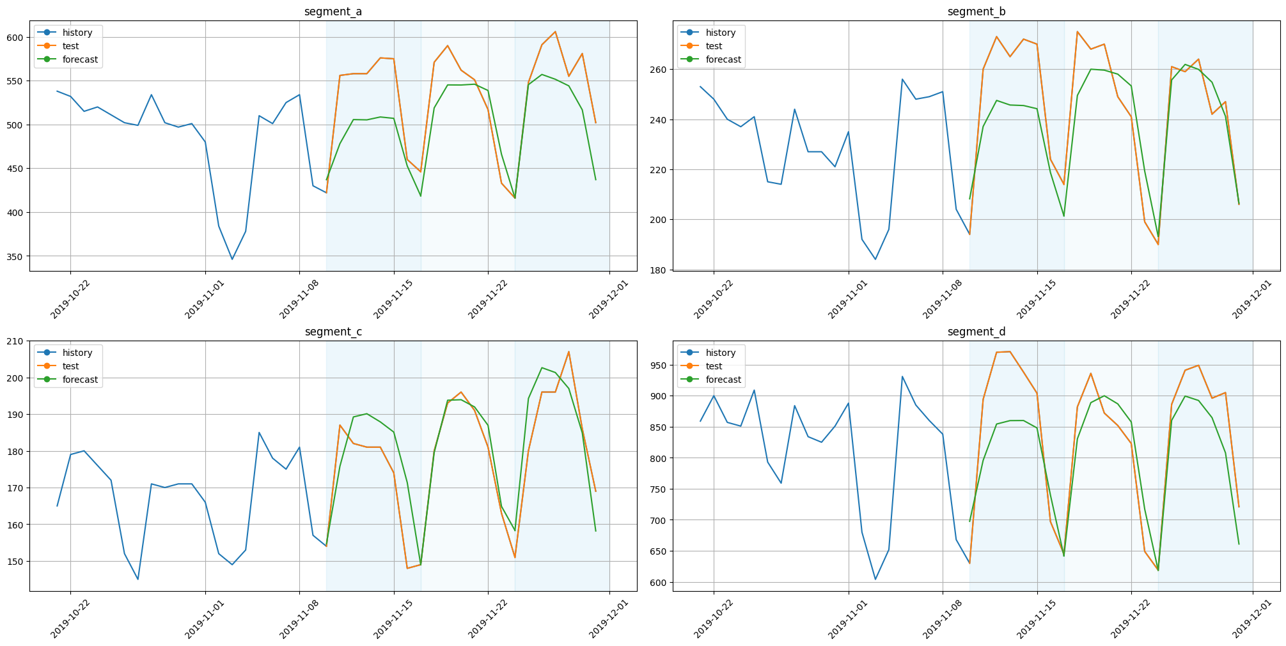
Task: Click the 600 y-axis label in segment_d
Action: [659, 582]
